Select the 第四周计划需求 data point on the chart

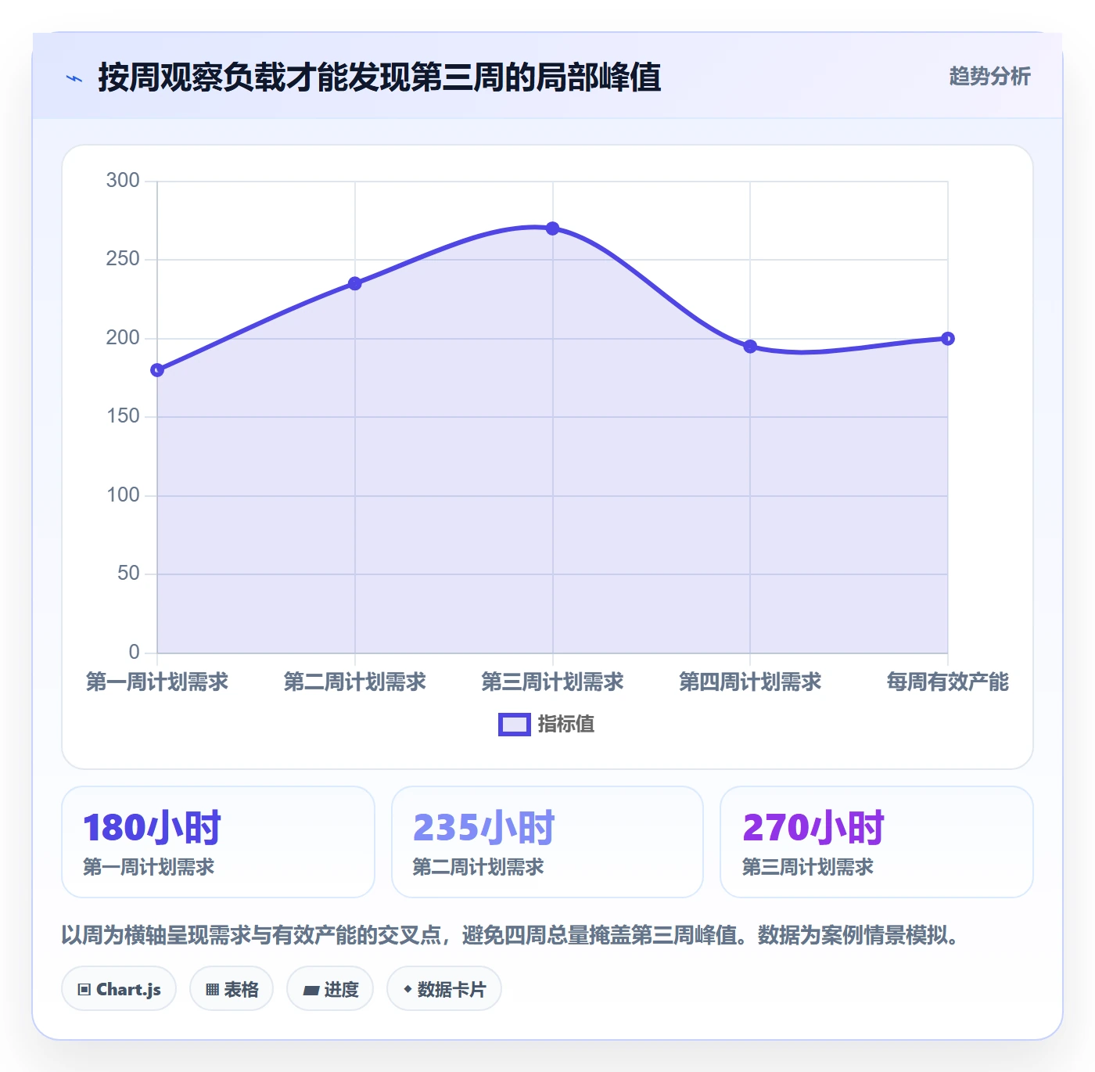(750, 346)
